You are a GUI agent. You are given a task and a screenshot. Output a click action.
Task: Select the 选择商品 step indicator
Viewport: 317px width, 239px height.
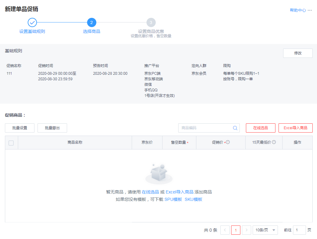[x=91, y=22]
